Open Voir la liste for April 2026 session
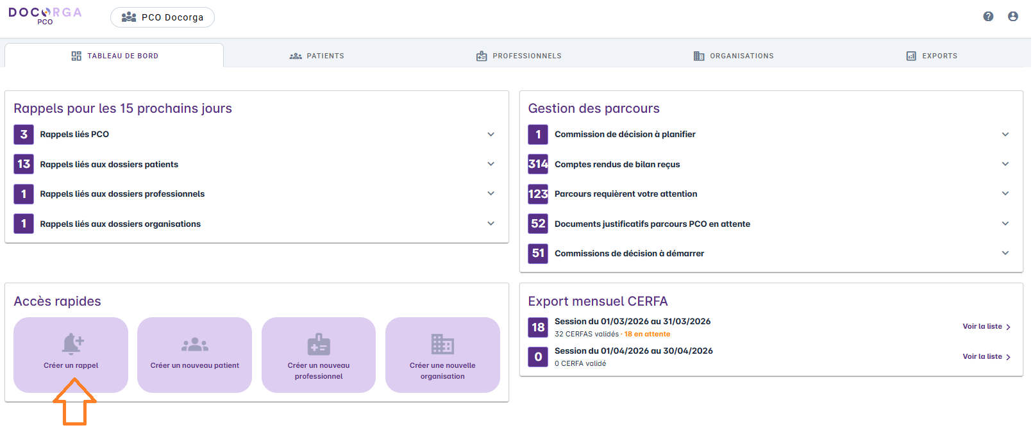1033x430 pixels. click(986, 357)
